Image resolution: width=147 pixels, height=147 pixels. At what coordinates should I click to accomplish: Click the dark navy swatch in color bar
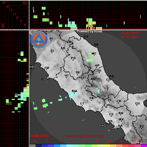click(39, 146)
